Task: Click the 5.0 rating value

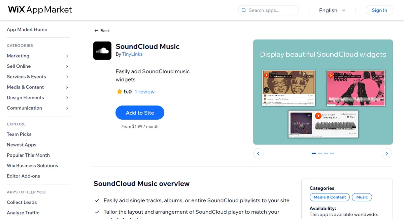Action: click(128, 92)
